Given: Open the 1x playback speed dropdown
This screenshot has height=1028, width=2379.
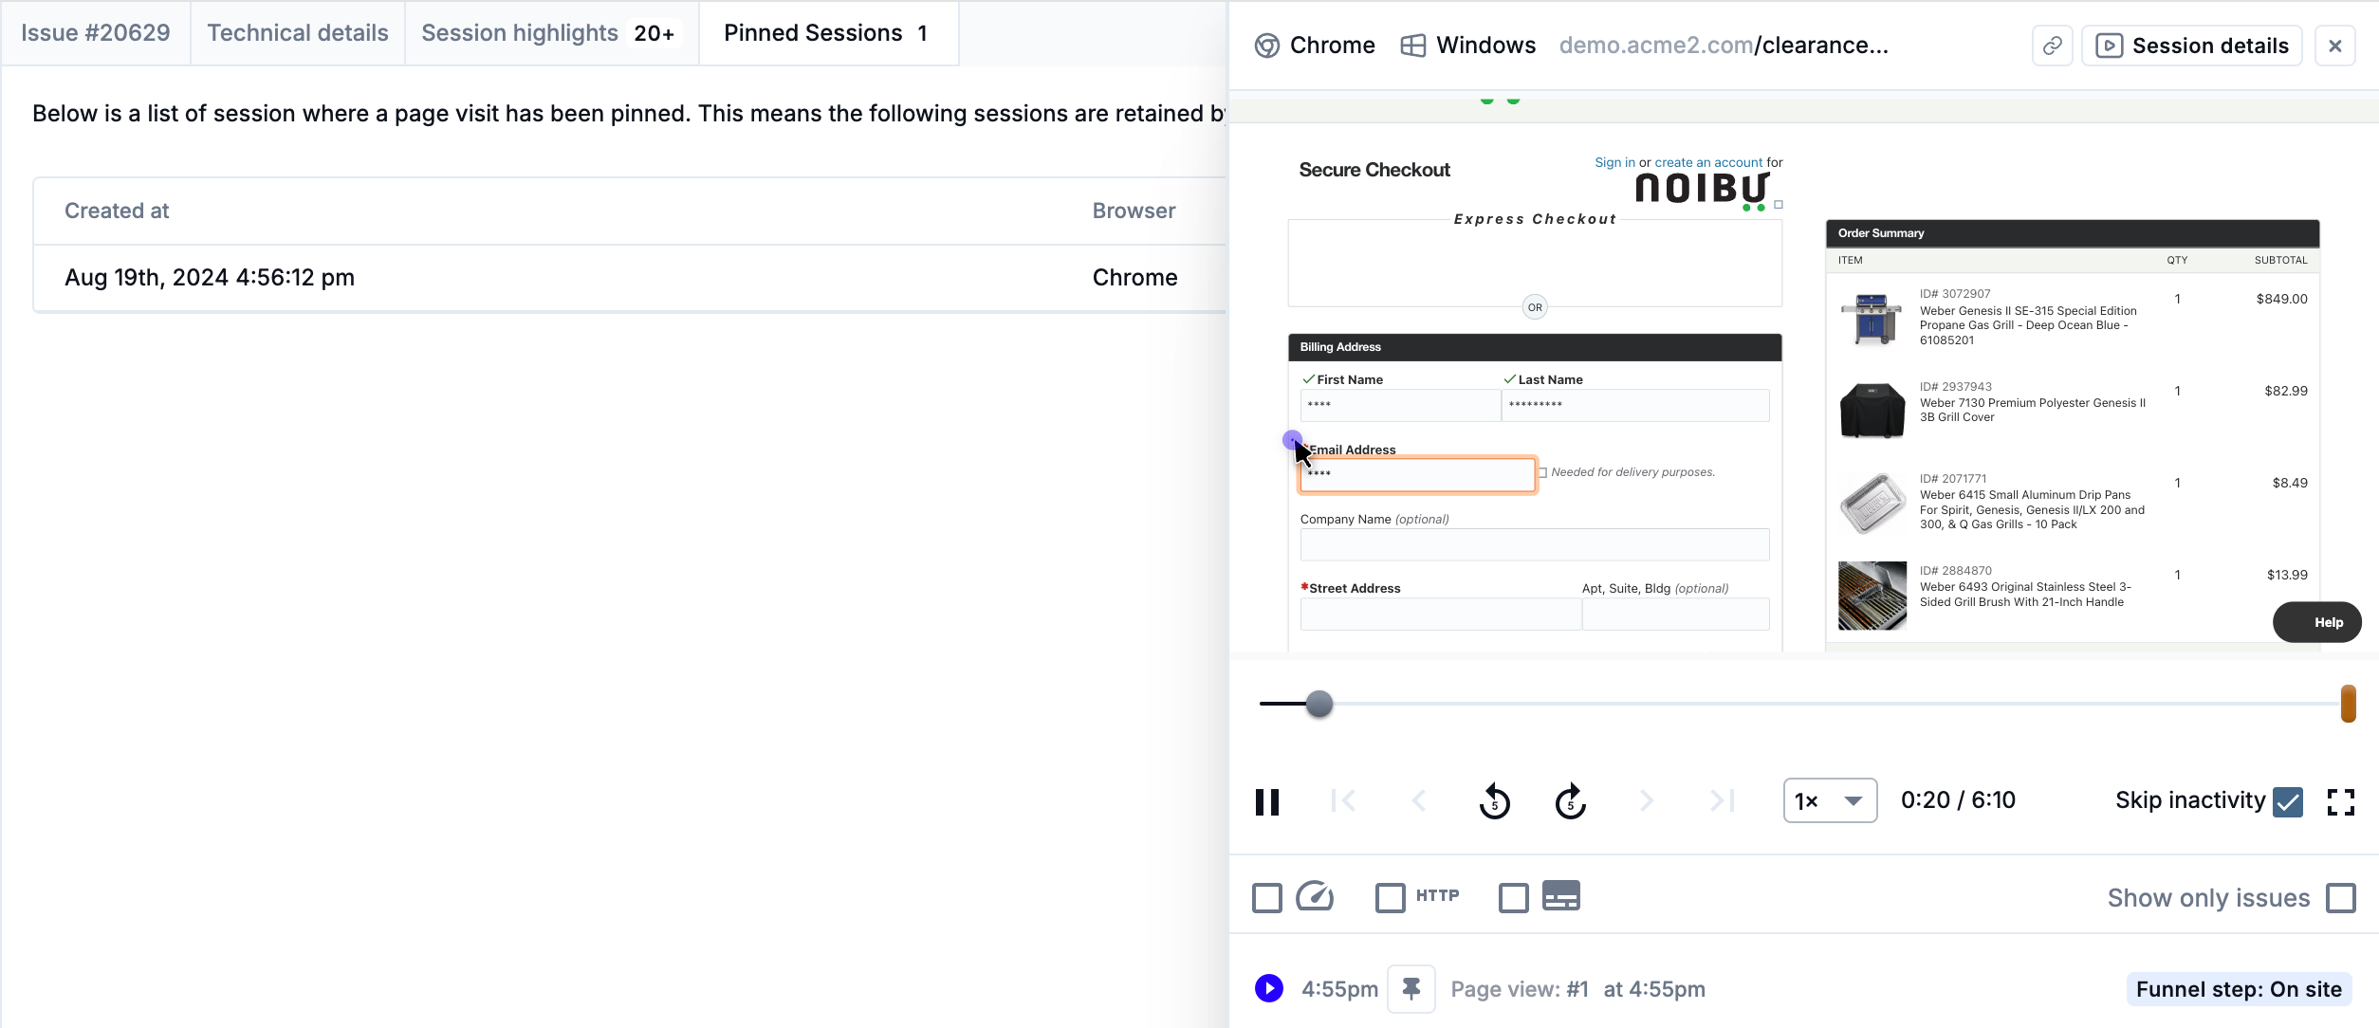Looking at the screenshot, I should pyautogui.click(x=1830, y=801).
